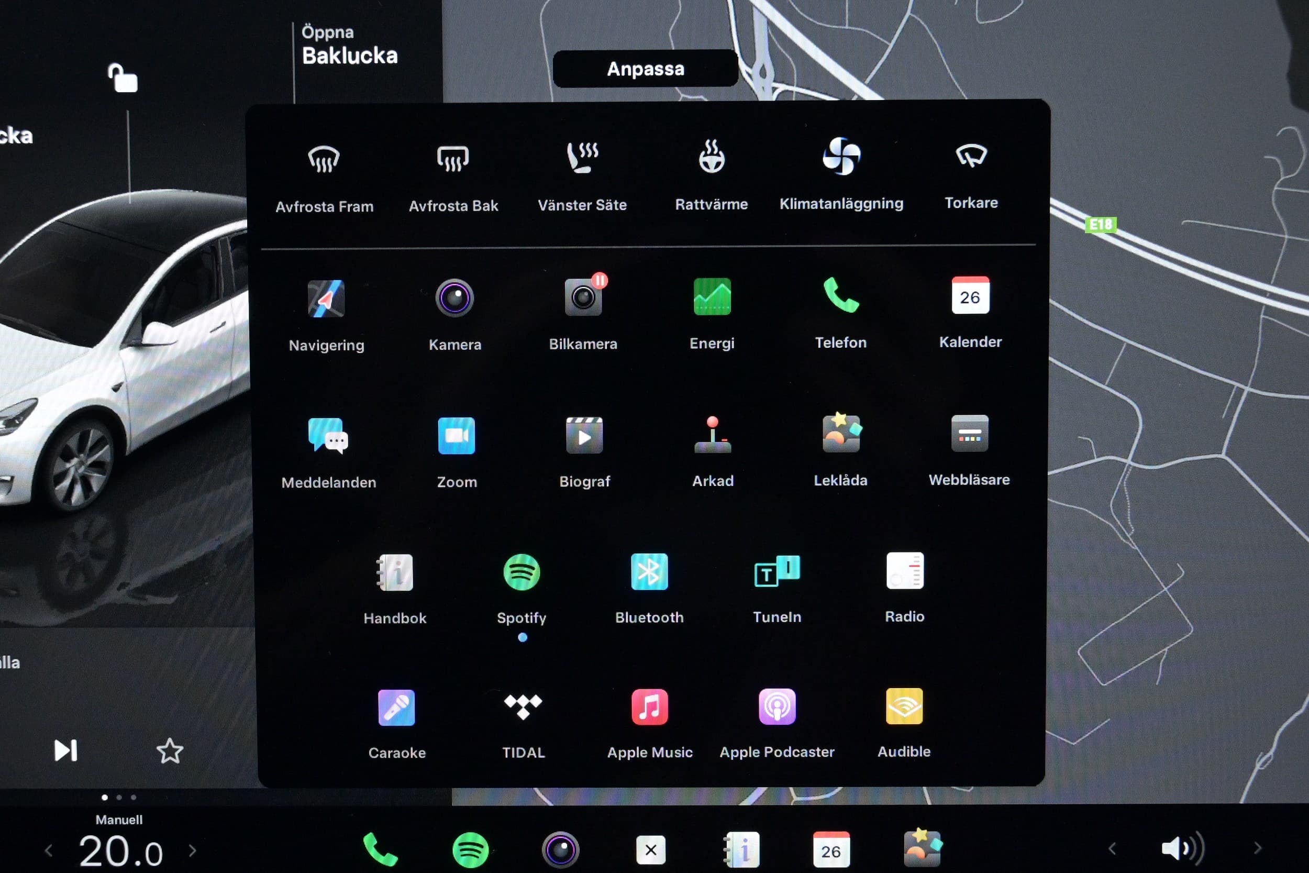Increase temperature with right arrow
Viewport: 1309px width, 873px height.
pyautogui.click(x=193, y=850)
